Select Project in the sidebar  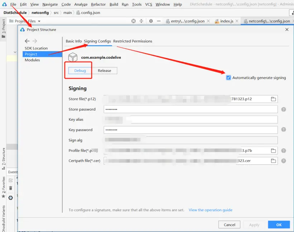42,54
